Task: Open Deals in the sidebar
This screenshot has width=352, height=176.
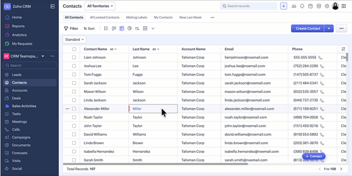Action: (x=17, y=98)
